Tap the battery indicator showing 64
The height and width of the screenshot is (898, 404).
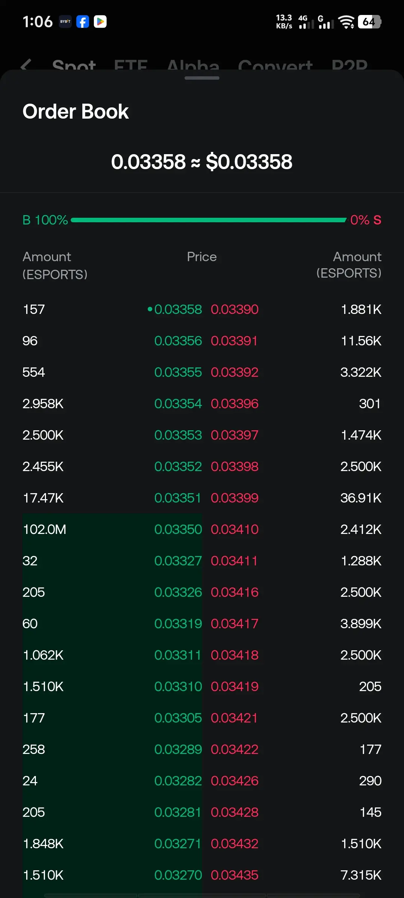369,22
